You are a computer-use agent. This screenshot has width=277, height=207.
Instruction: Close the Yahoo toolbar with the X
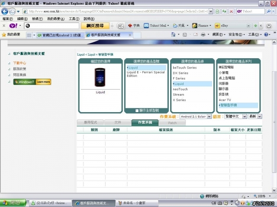(x=4, y=26)
